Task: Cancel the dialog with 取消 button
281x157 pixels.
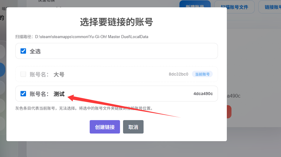Action: (x=133, y=127)
